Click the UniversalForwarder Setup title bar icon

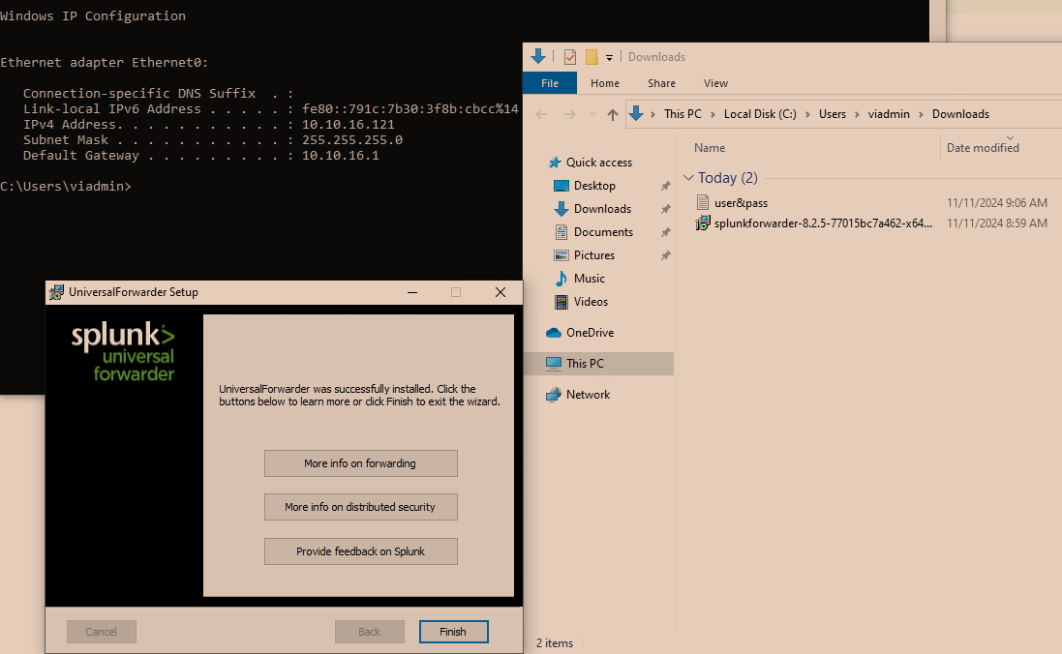(57, 292)
